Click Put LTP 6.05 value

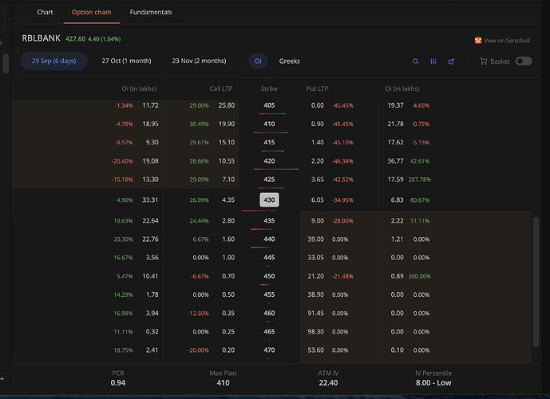tap(318, 200)
